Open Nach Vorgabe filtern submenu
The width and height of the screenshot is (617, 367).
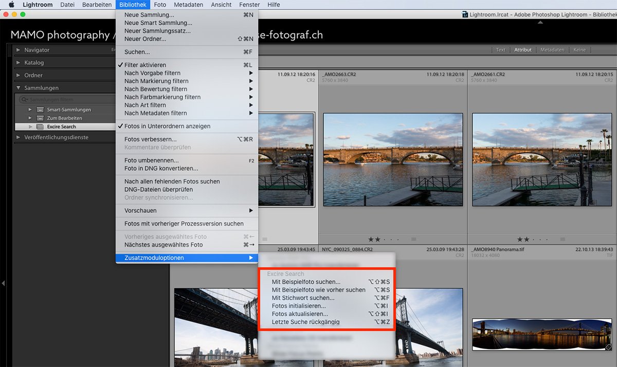(187, 73)
